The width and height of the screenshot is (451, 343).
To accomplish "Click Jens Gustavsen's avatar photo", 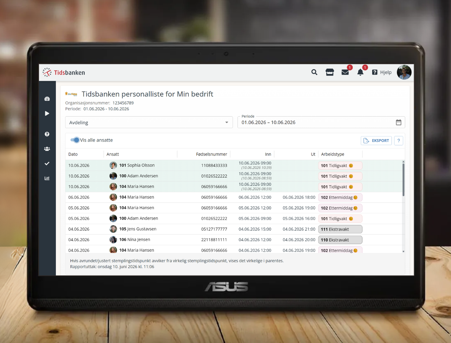I will point(113,229).
